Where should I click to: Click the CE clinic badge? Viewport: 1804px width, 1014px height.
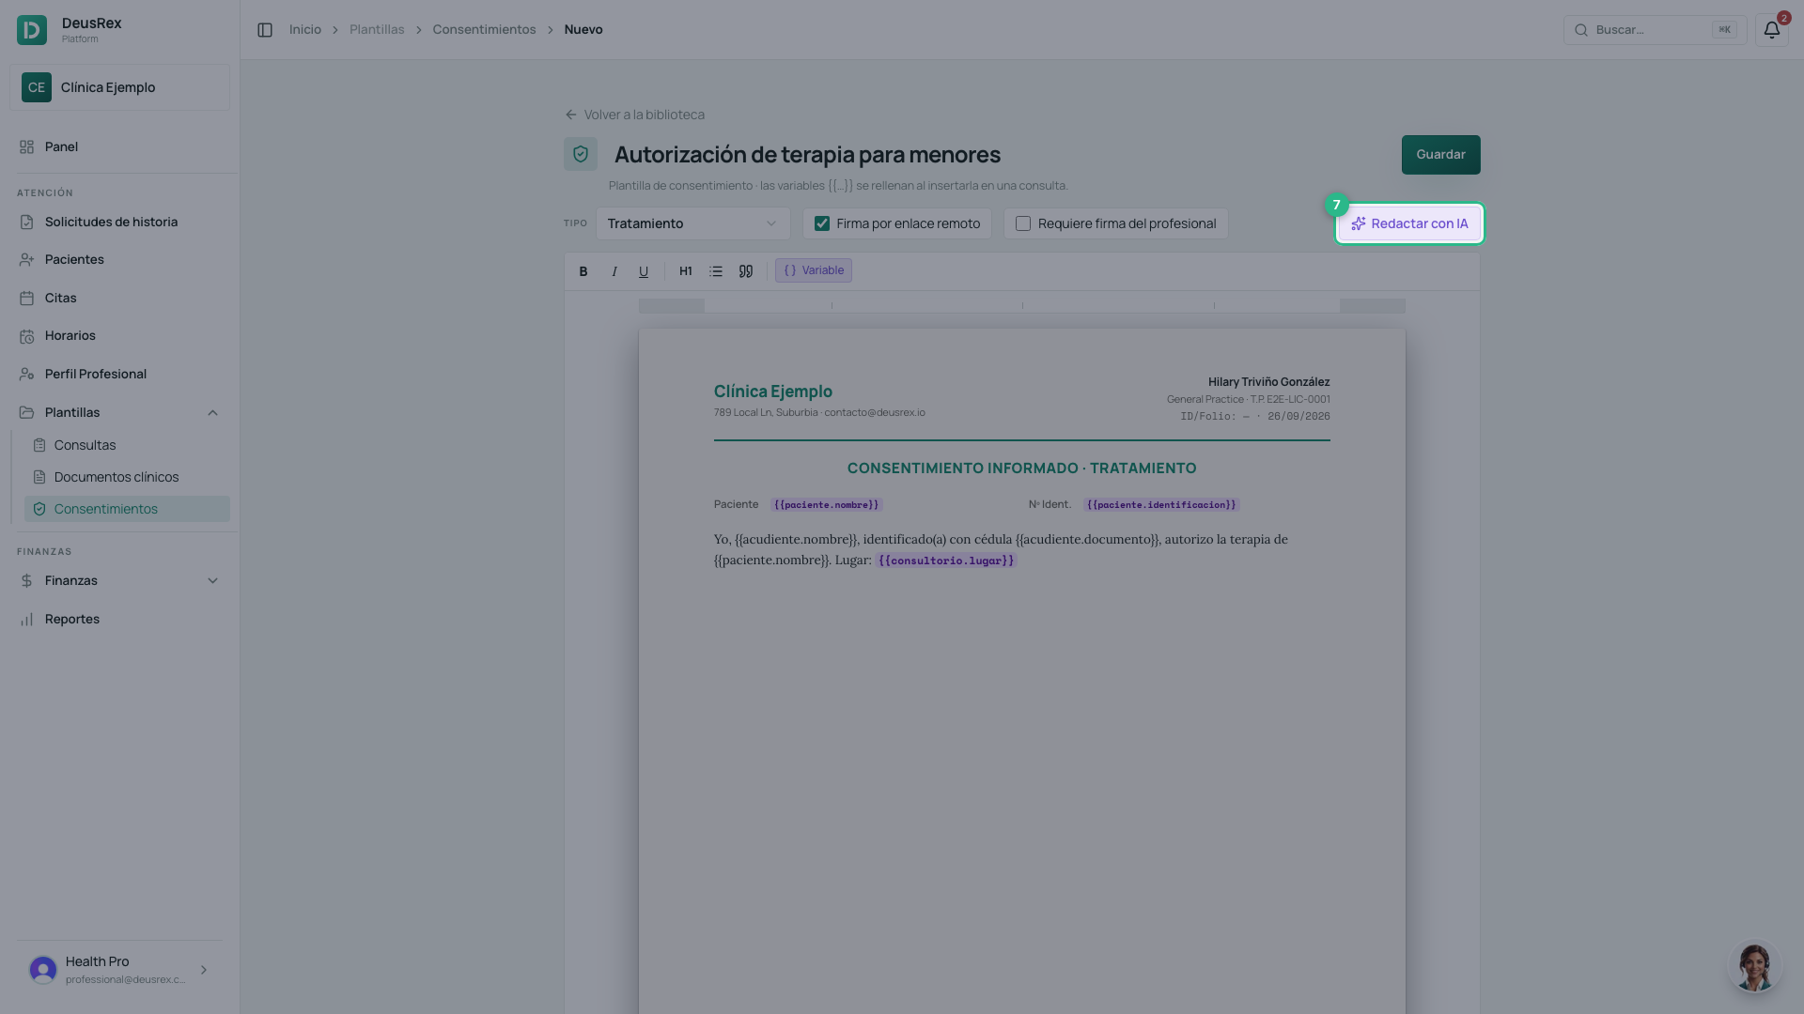coord(37,87)
